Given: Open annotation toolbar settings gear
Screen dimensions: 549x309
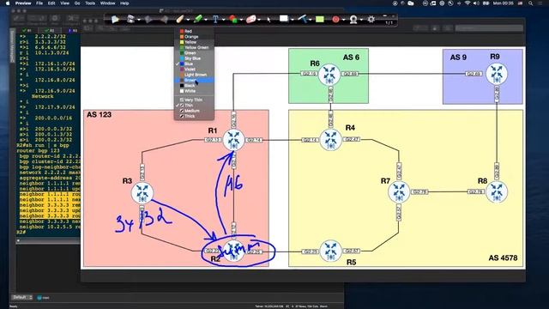Looking at the screenshot, I should tap(371, 19).
